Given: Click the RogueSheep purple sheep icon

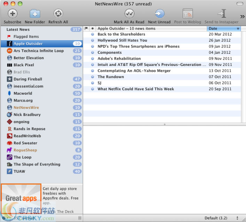Looking at the screenshot, I should click(10, 150).
